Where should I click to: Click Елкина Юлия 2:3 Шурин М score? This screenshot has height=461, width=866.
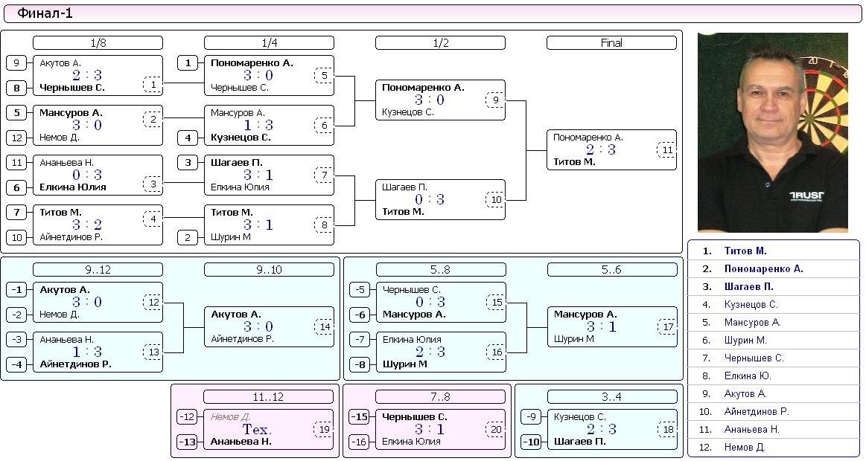coord(430,352)
